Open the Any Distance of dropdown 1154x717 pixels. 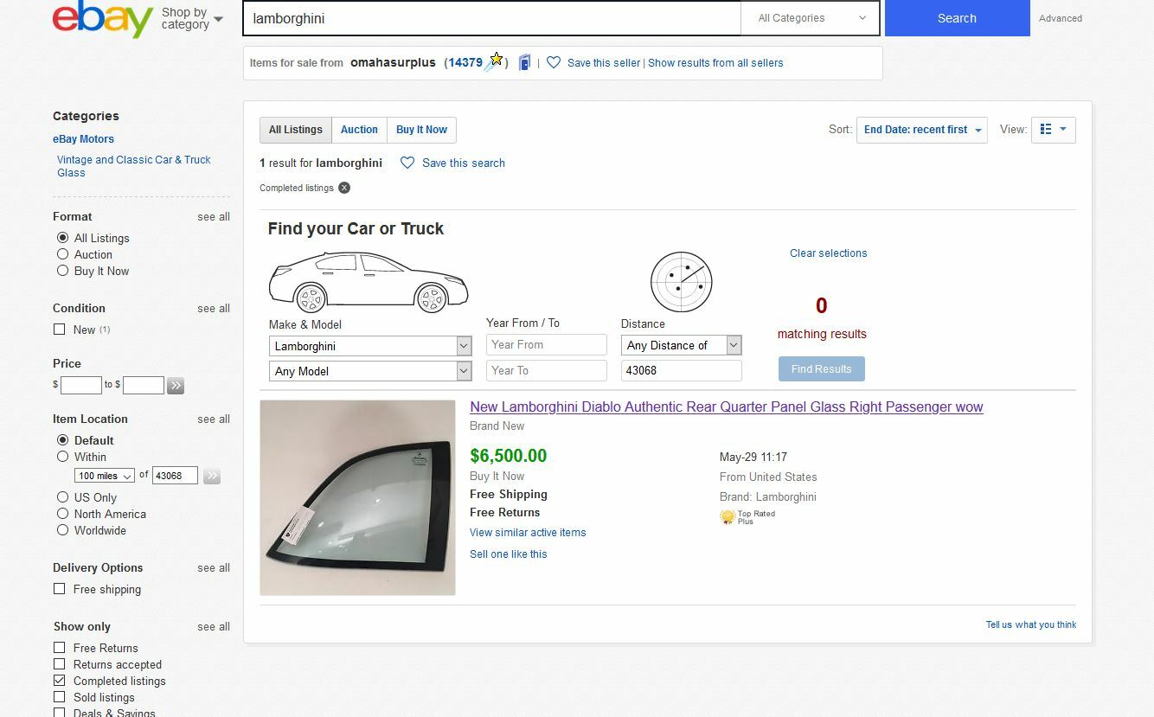click(x=682, y=345)
